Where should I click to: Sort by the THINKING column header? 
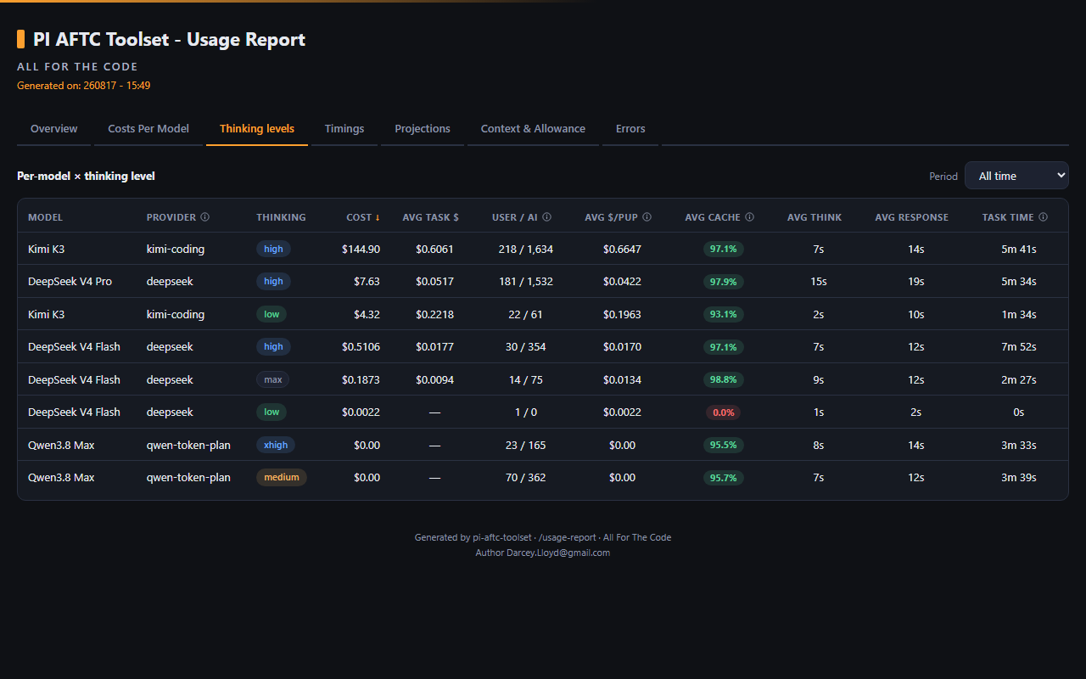(x=281, y=217)
